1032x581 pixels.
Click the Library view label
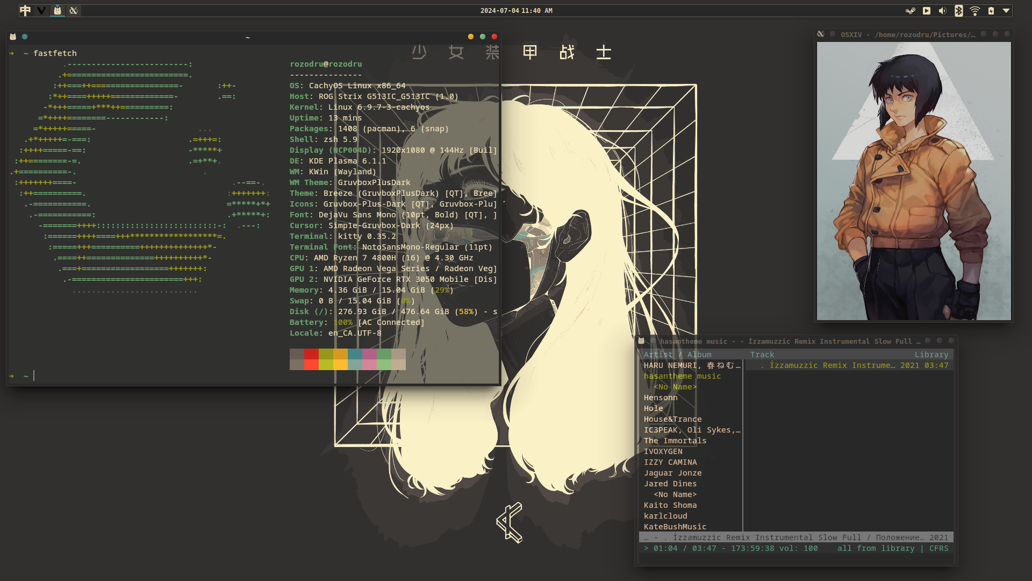pos(931,355)
